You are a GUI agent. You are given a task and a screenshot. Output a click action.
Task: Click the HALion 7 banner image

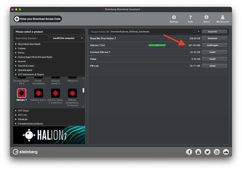pos(49,135)
